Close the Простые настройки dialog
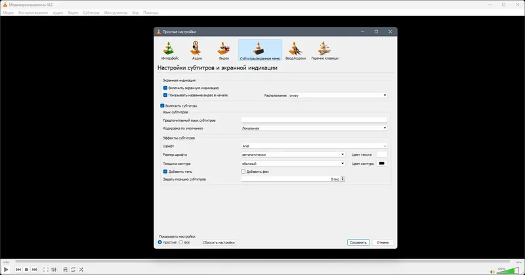525x275 pixels. 390,31
